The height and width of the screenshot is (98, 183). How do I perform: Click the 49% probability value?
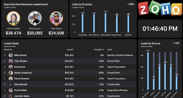[x=101, y=78]
